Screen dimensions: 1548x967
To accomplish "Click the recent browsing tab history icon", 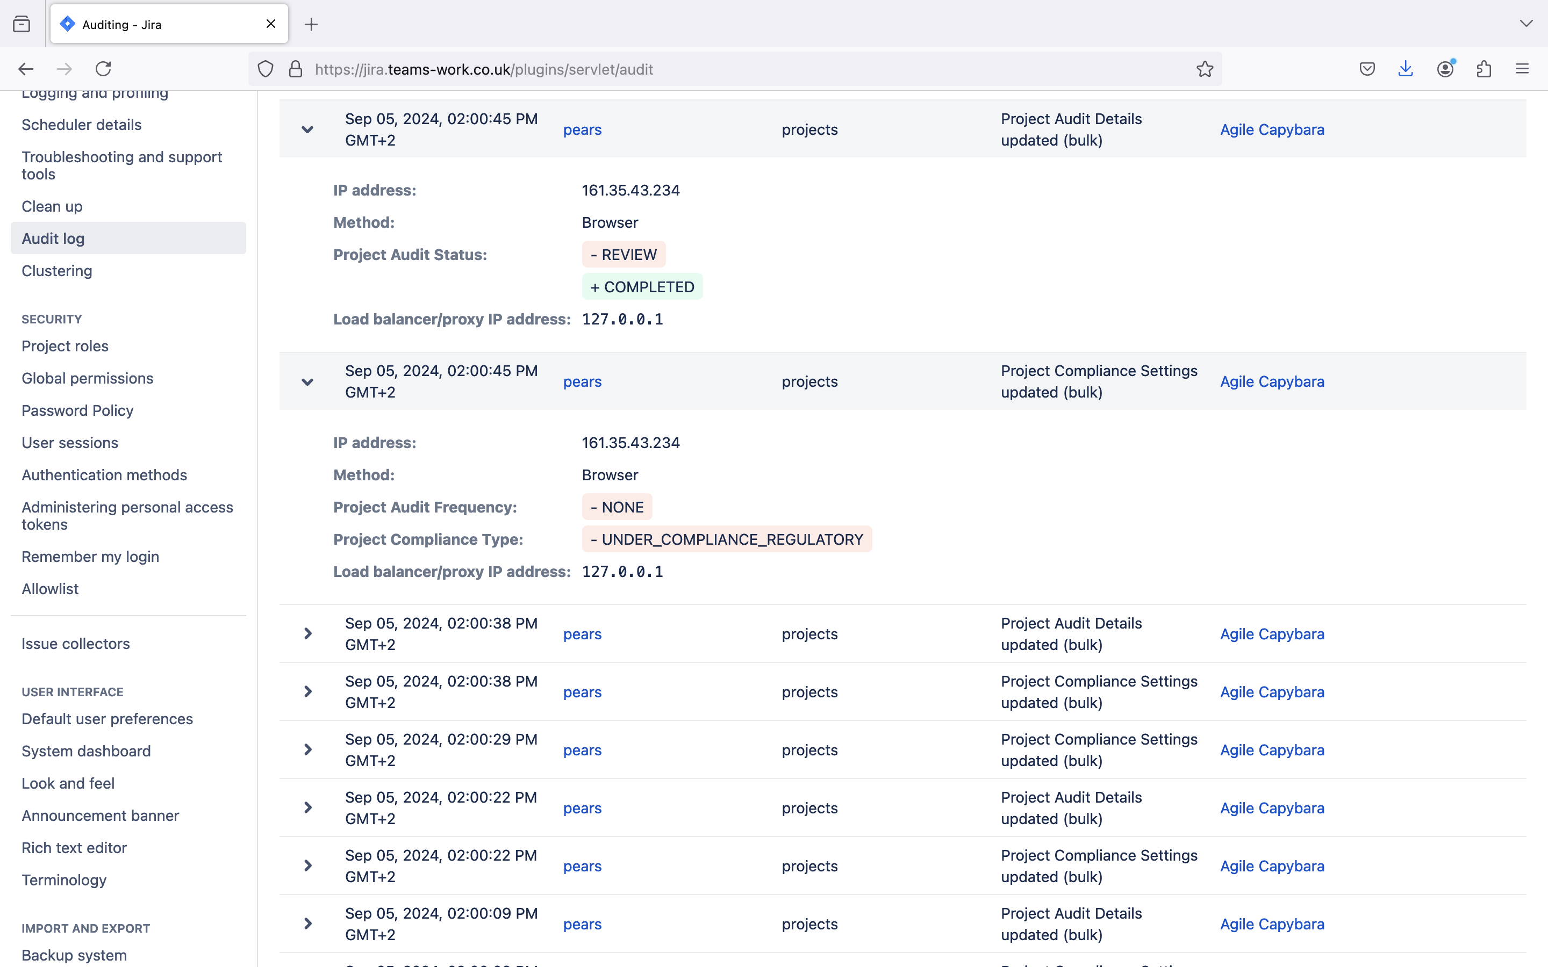I will 21,24.
